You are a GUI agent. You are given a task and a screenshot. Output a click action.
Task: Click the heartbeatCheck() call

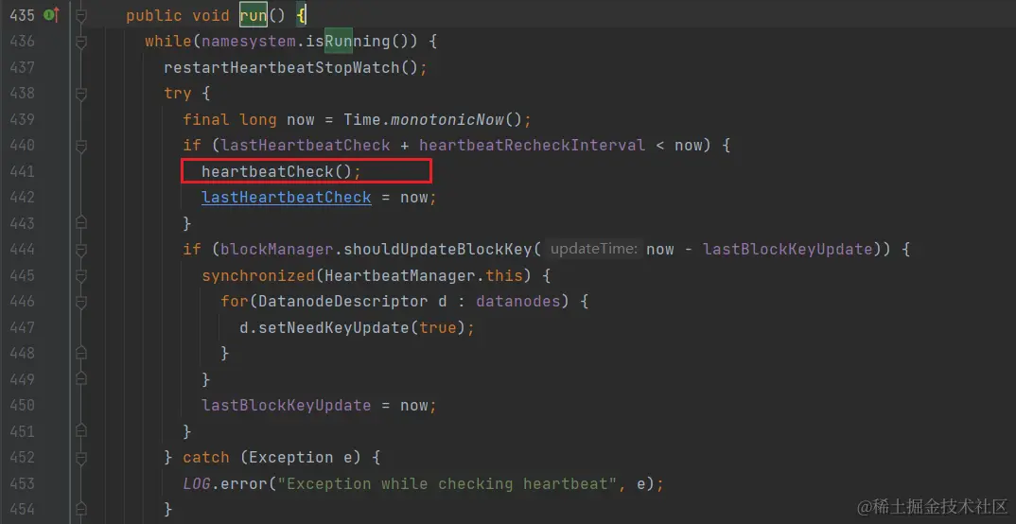pos(276,171)
